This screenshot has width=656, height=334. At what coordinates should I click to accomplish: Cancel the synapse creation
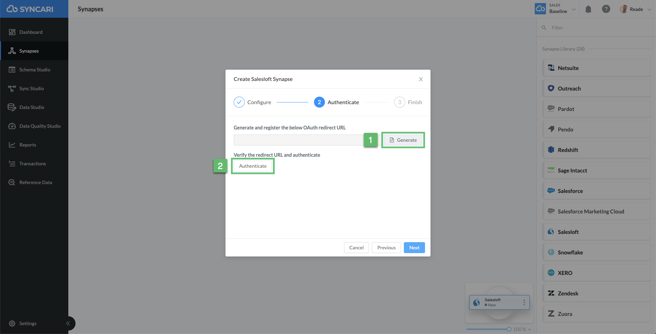tap(356, 248)
